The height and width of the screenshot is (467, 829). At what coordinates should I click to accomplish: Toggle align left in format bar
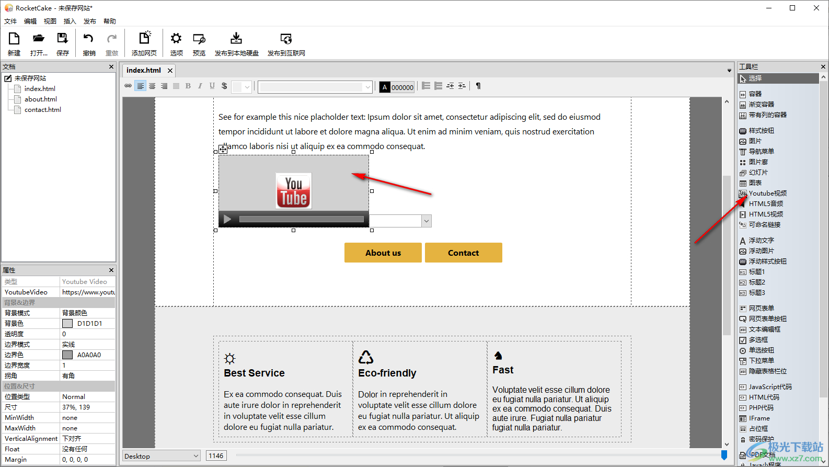[140, 86]
